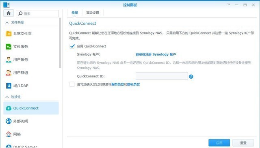Minimize the Control Panel window
The height and width of the screenshot is (148, 260).
tap(237, 5)
